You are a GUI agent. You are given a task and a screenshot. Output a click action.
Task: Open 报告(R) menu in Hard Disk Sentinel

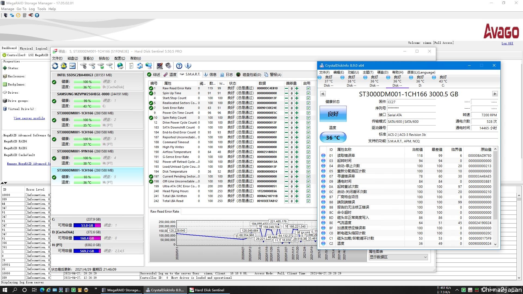104,58
